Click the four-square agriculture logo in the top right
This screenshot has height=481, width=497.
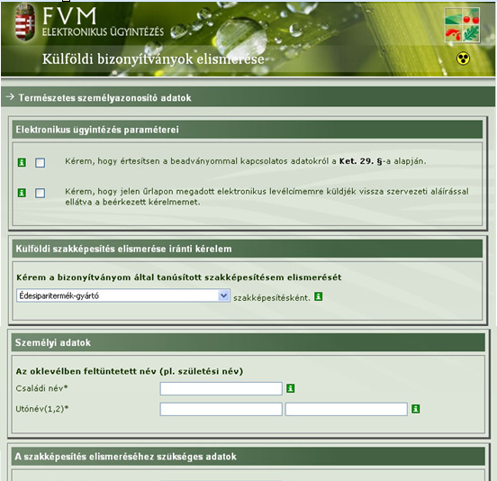462,25
